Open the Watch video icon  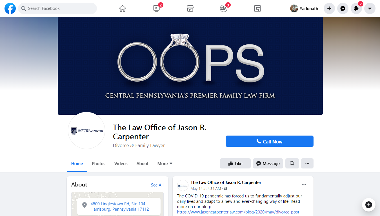156,8
